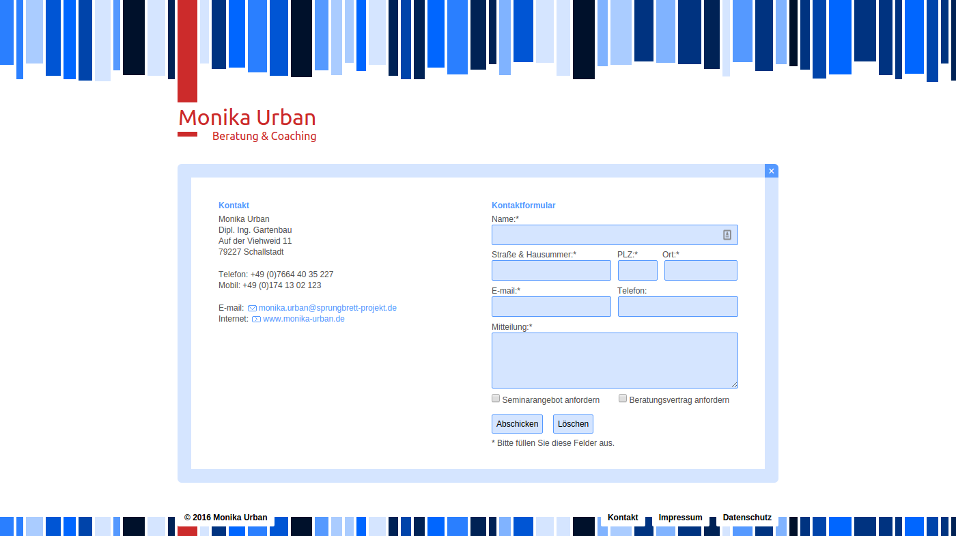Click the address line "Auf der Viehweid 11"
This screenshot has width=956, height=536.
pos(255,241)
